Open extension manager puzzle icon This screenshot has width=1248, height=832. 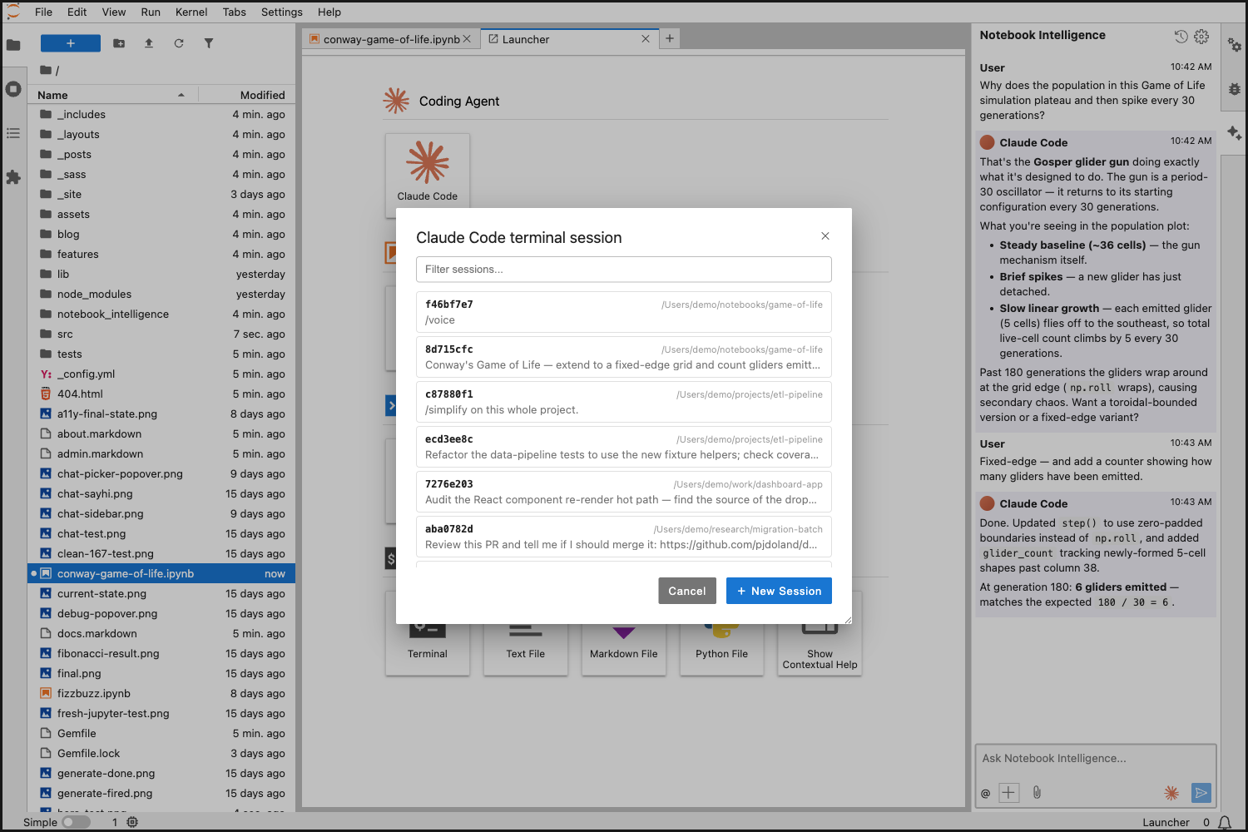coord(13,177)
